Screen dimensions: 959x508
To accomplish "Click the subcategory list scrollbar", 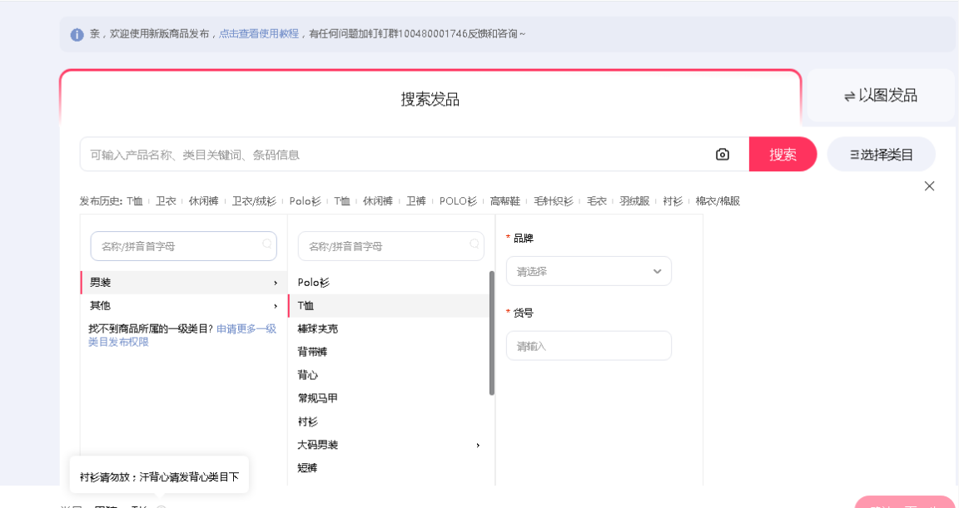I will click(492, 333).
